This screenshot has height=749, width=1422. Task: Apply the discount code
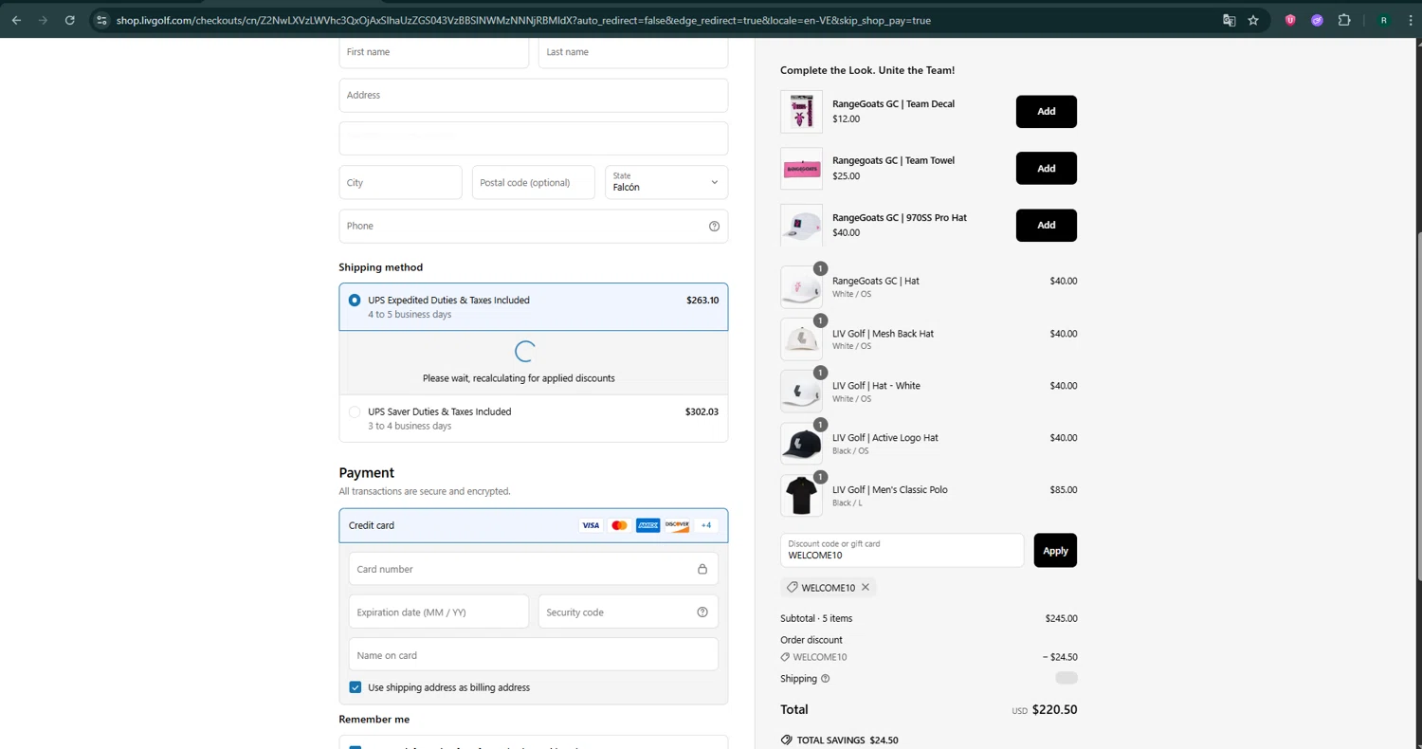pos(1055,551)
